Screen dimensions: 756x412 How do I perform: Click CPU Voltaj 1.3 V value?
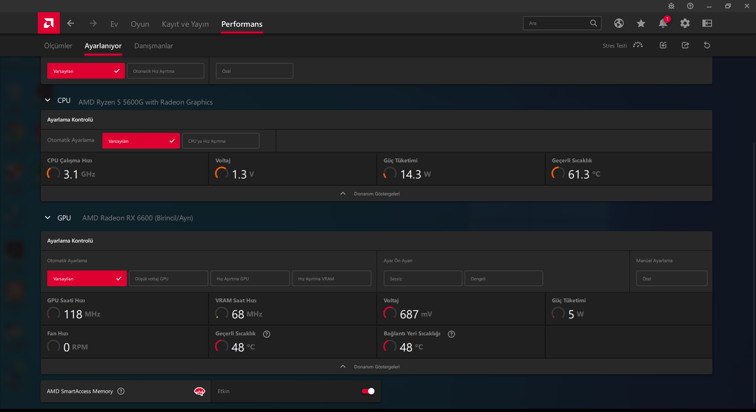(243, 174)
